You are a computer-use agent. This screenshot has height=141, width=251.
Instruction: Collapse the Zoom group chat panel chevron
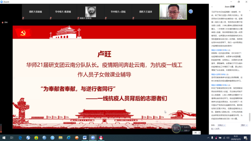(212, 7)
